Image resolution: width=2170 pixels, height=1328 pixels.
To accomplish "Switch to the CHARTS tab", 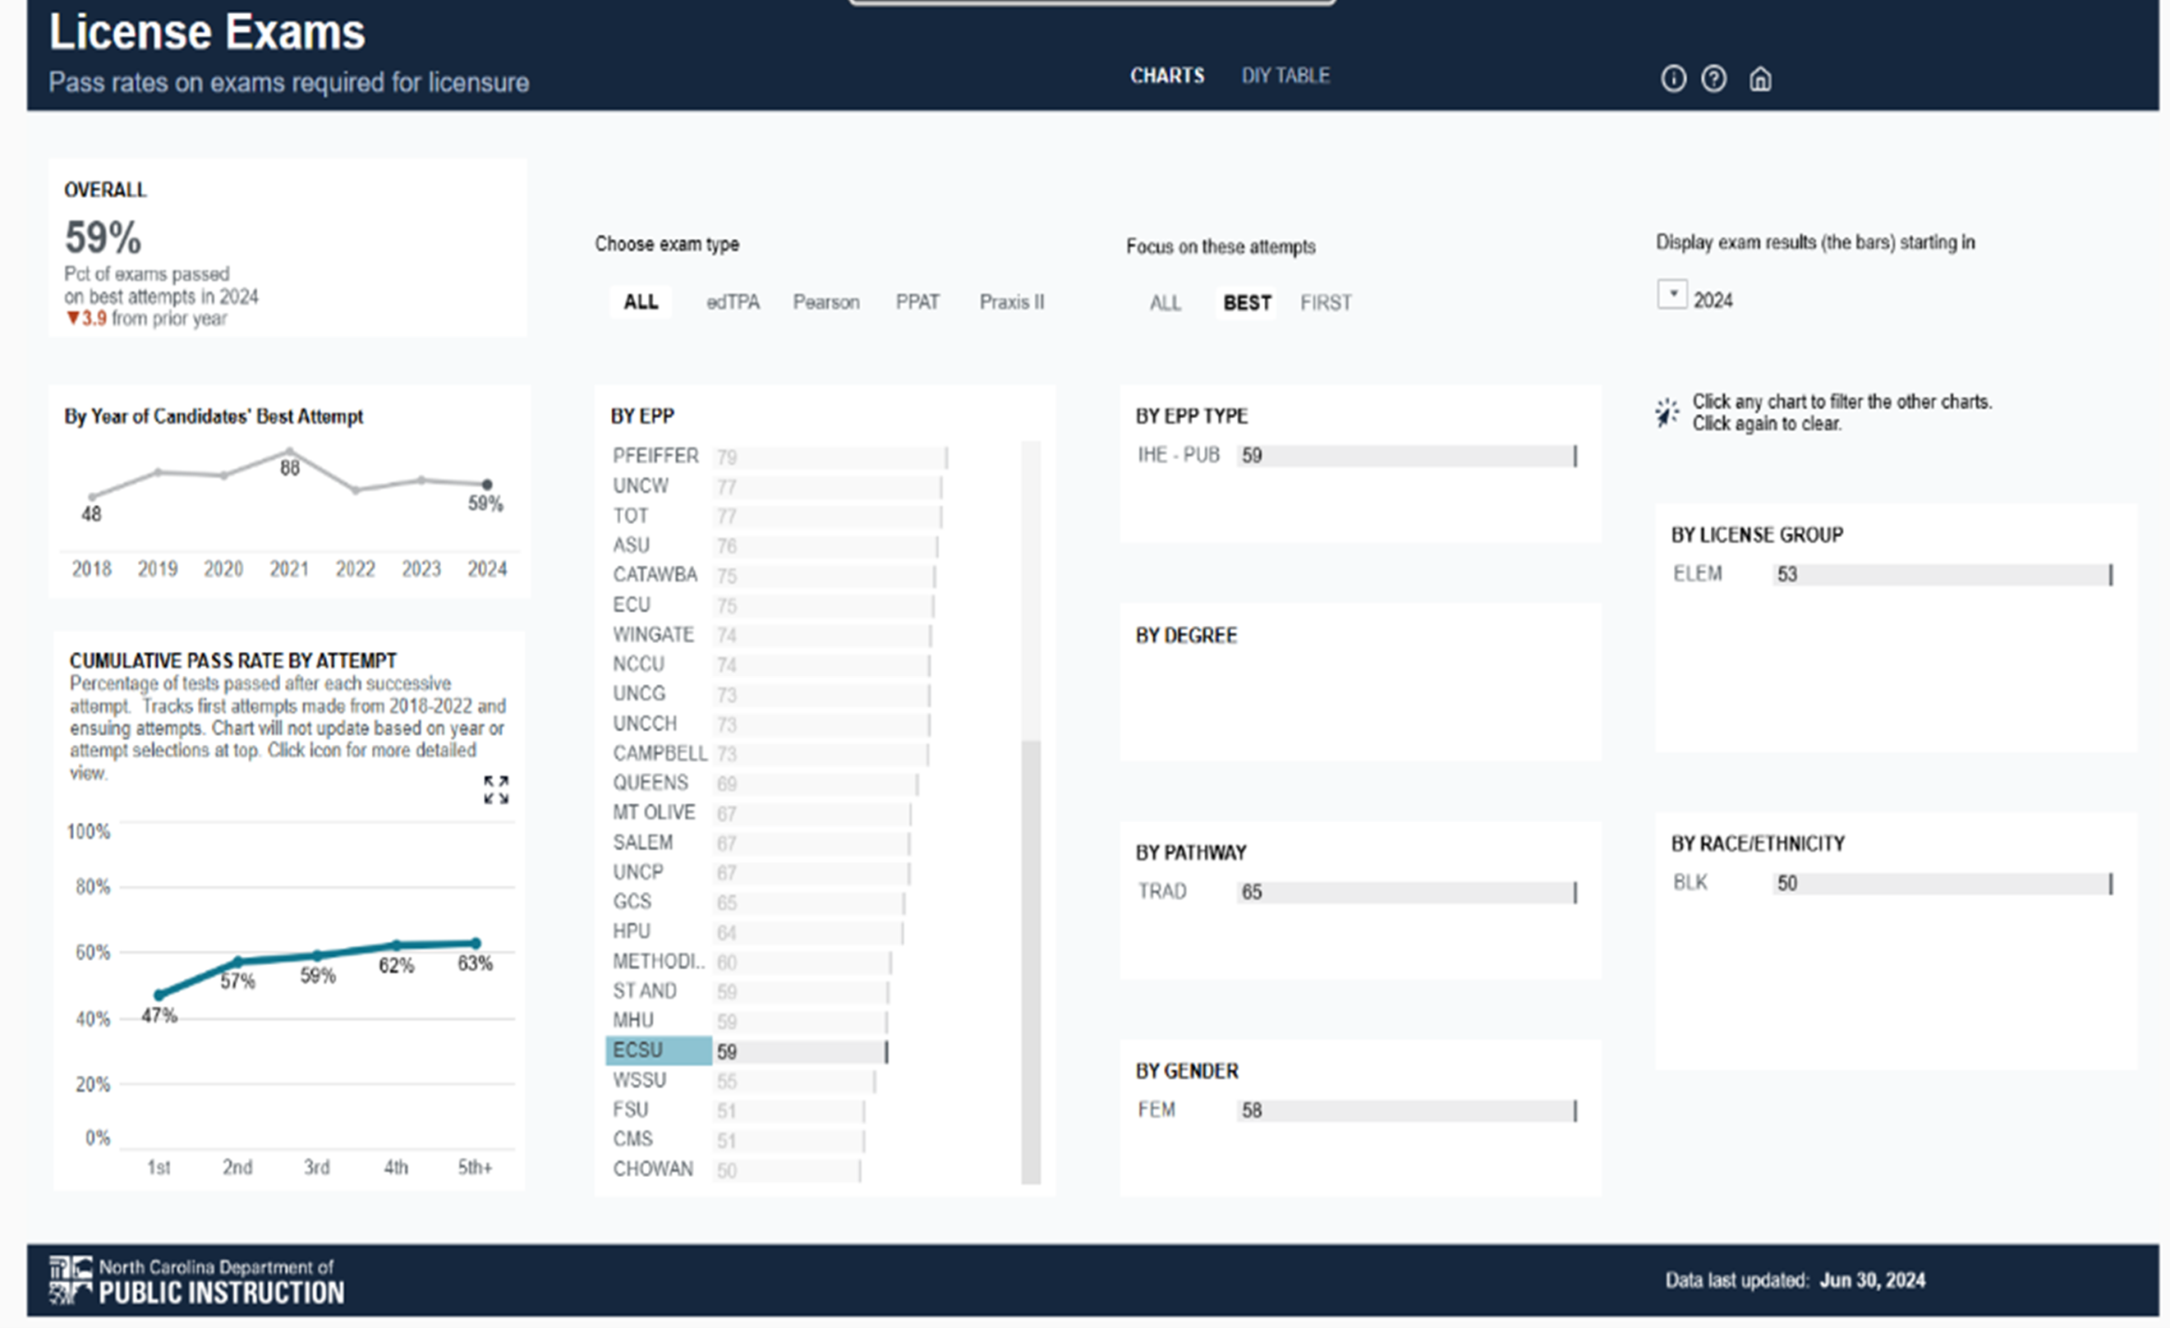I will 1166,76.
